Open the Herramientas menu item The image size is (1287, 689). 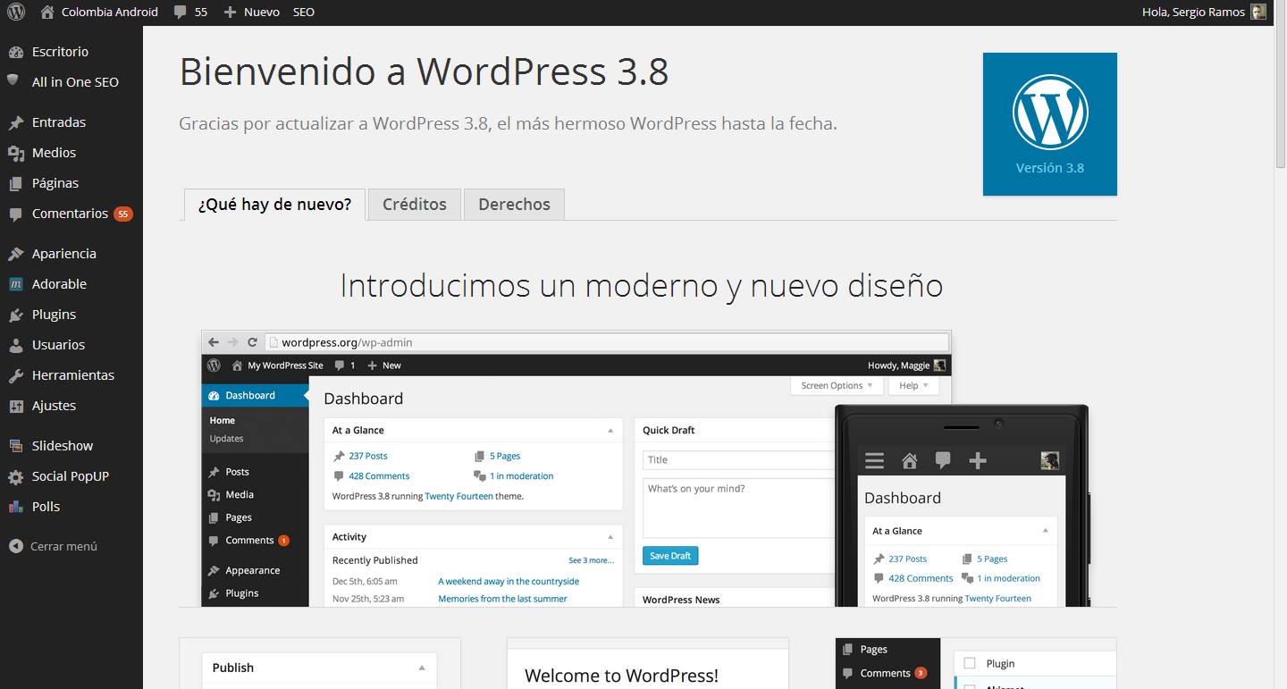(x=71, y=375)
